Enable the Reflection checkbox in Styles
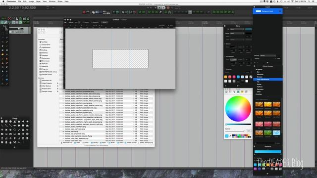Viewport: 317px width, 178px height. coord(225,69)
